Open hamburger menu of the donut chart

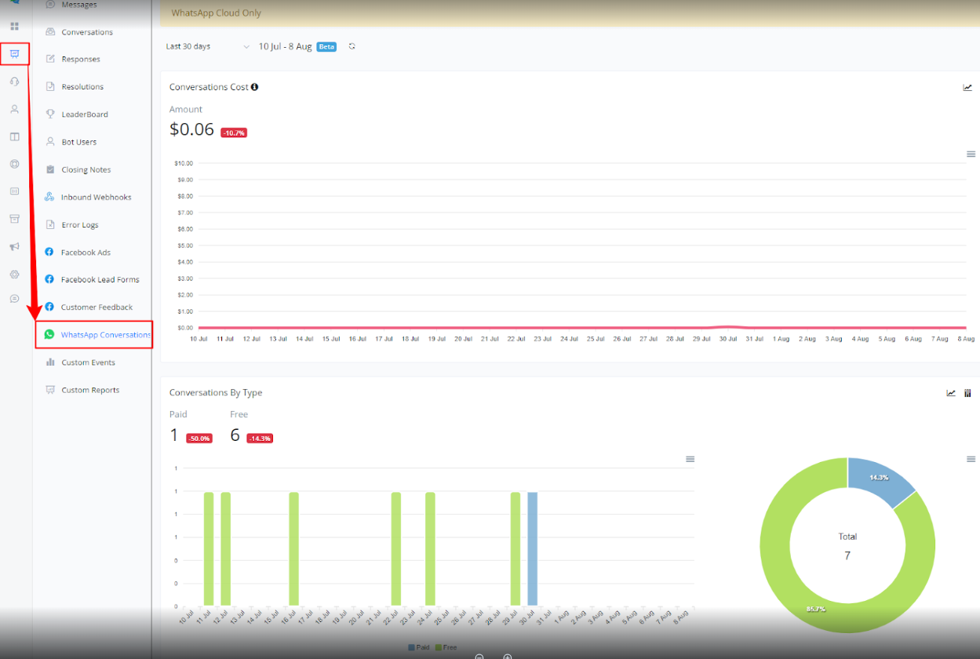[971, 459]
